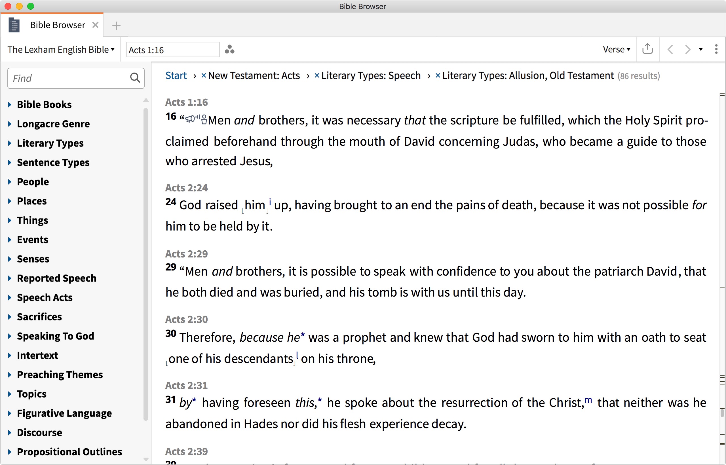Expand the Senses facet
726x465 pixels.
(x=9, y=259)
